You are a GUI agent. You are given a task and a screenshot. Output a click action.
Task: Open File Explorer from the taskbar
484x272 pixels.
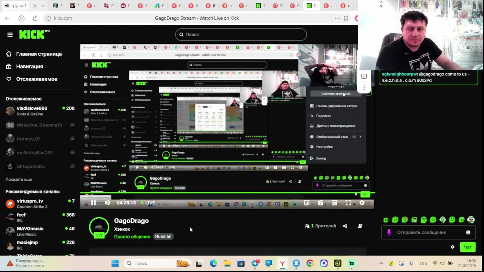(x=227, y=263)
